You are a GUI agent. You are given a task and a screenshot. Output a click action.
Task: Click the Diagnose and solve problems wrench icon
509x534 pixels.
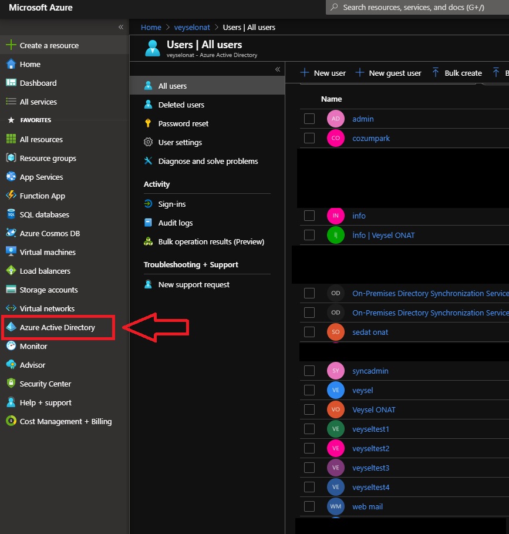coord(148,161)
